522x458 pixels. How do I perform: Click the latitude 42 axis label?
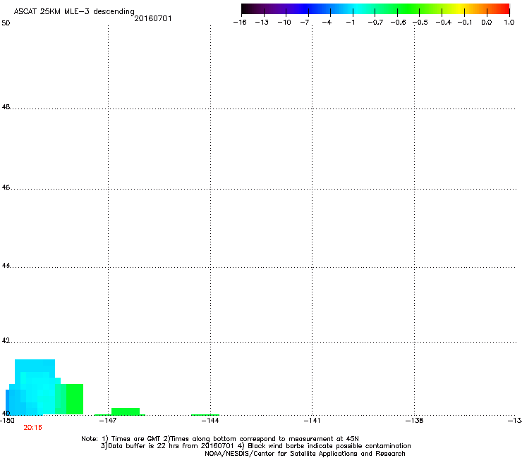pyautogui.click(x=6, y=340)
